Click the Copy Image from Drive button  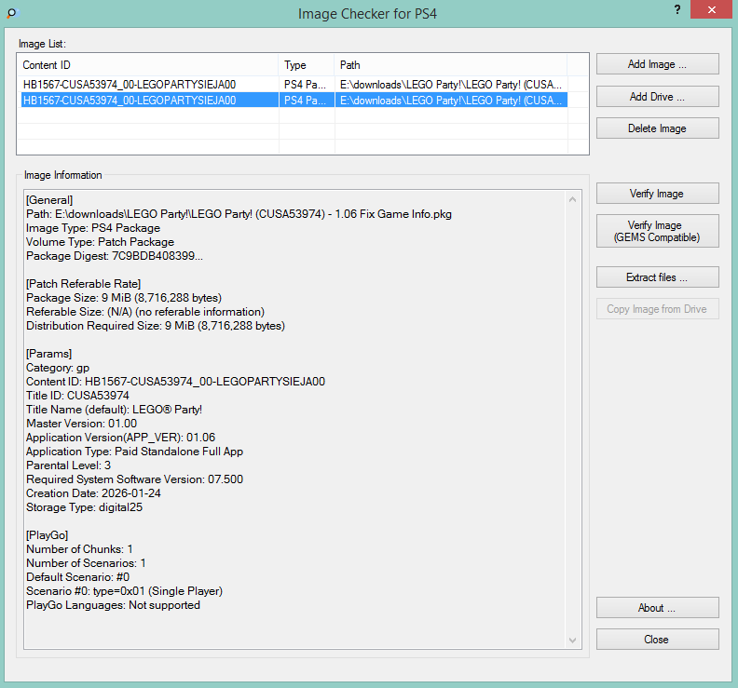coord(657,309)
